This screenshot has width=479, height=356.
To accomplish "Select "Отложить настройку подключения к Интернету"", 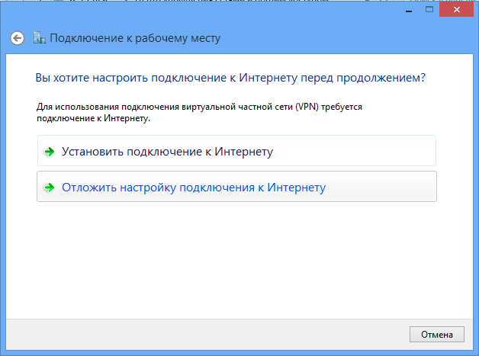I will coord(194,188).
